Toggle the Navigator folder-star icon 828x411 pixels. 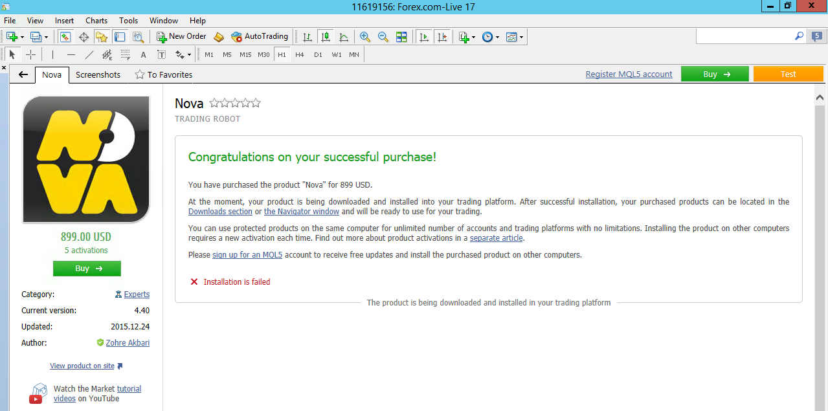pyautogui.click(x=102, y=37)
